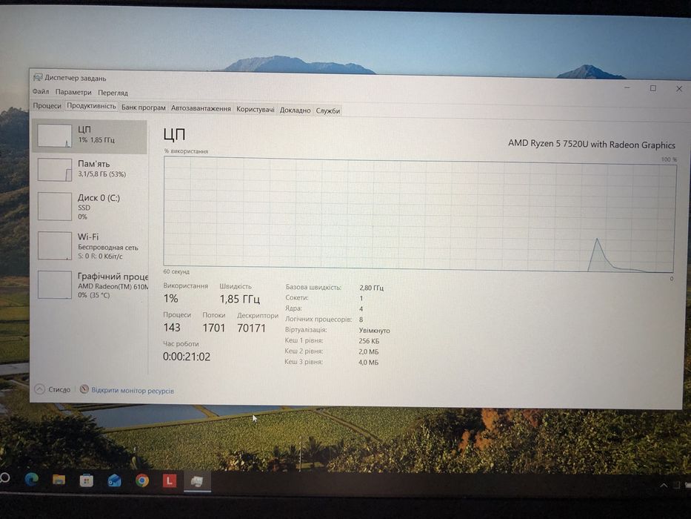Screen dimensions: 691x519
Task: Click the Базова швидкість 2,80 ГГц value
Action: 371,288
